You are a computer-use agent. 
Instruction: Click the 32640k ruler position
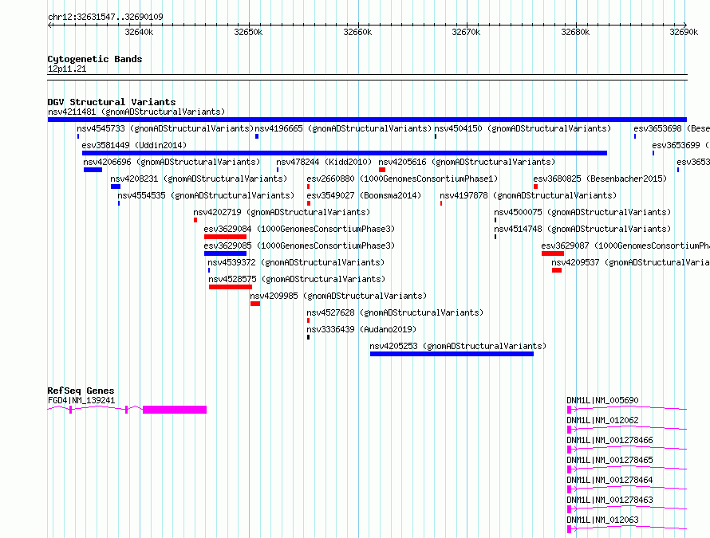(x=139, y=32)
